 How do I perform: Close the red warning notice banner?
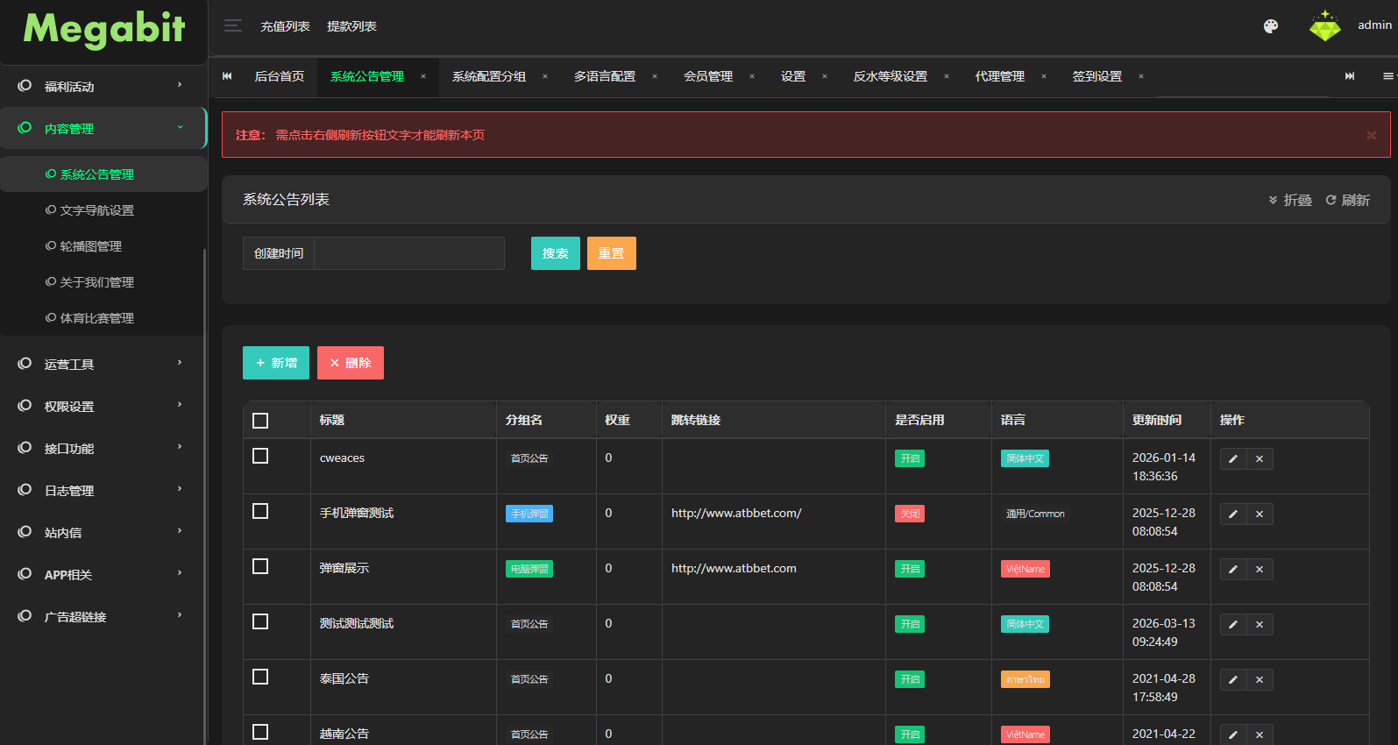click(x=1371, y=135)
